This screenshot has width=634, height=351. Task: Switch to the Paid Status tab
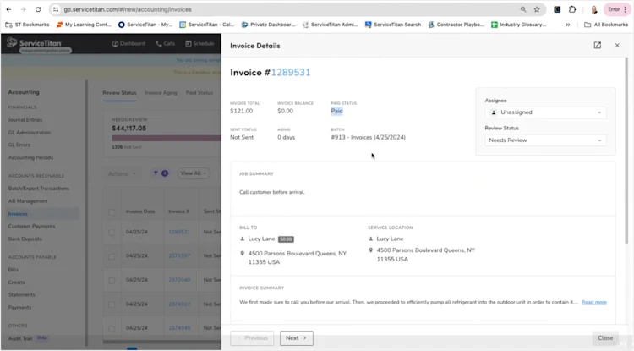[199, 92]
